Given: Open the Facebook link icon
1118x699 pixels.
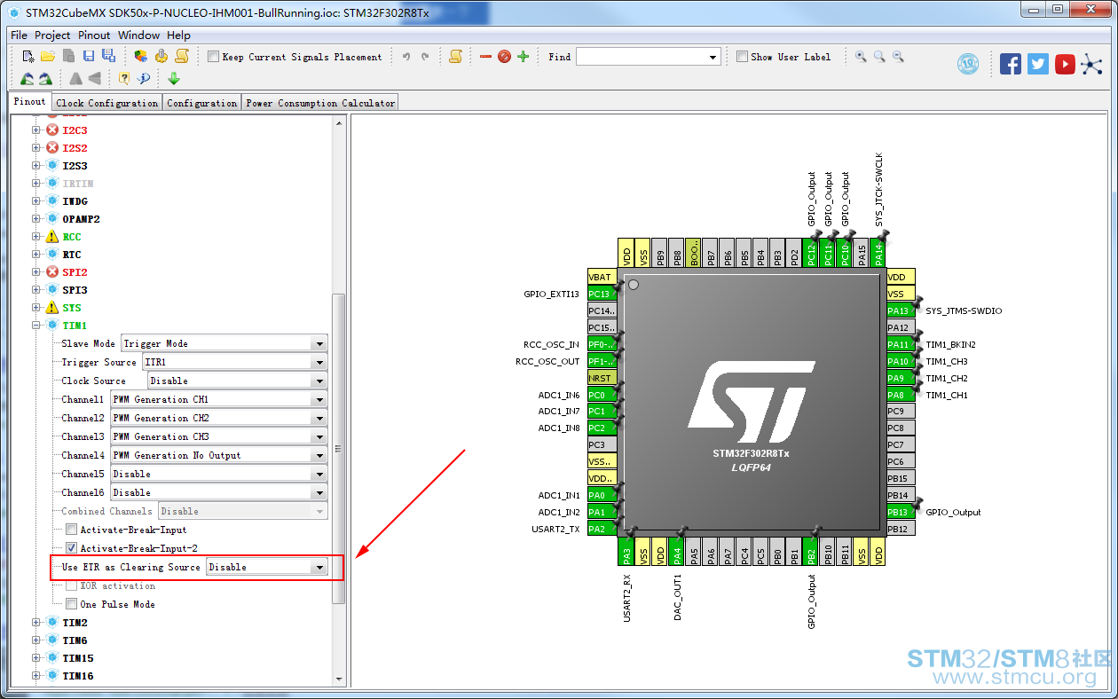Looking at the screenshot, I should (1011, 64).
